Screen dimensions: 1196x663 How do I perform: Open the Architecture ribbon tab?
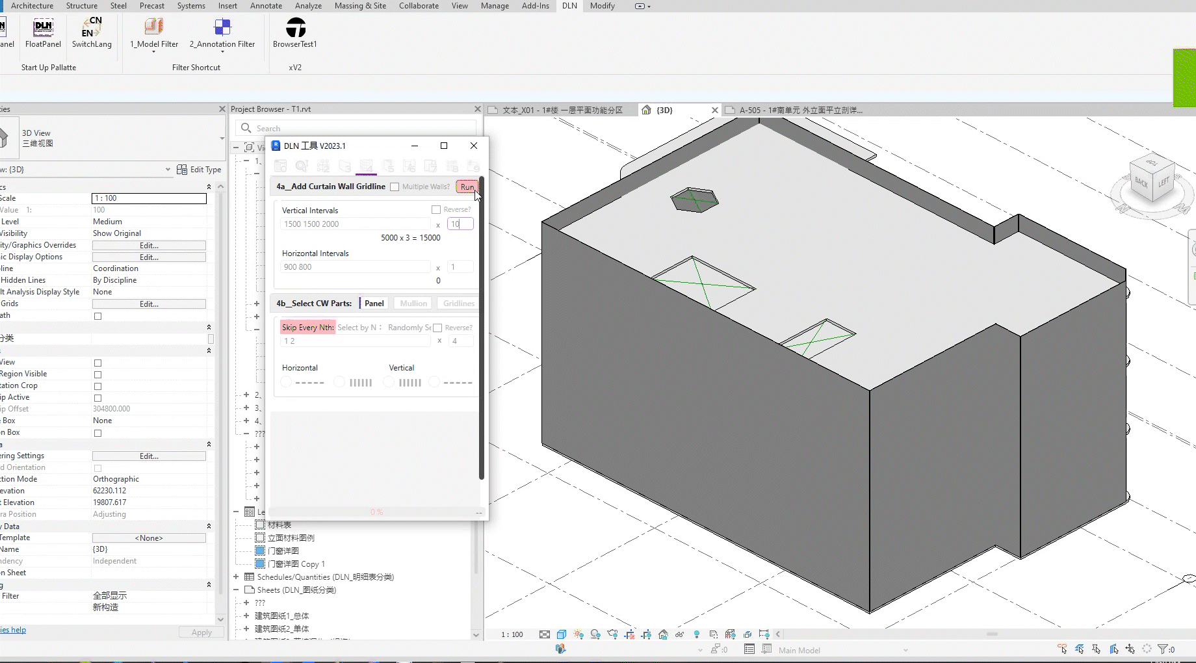pyautogui.click(x=32, y=6)
